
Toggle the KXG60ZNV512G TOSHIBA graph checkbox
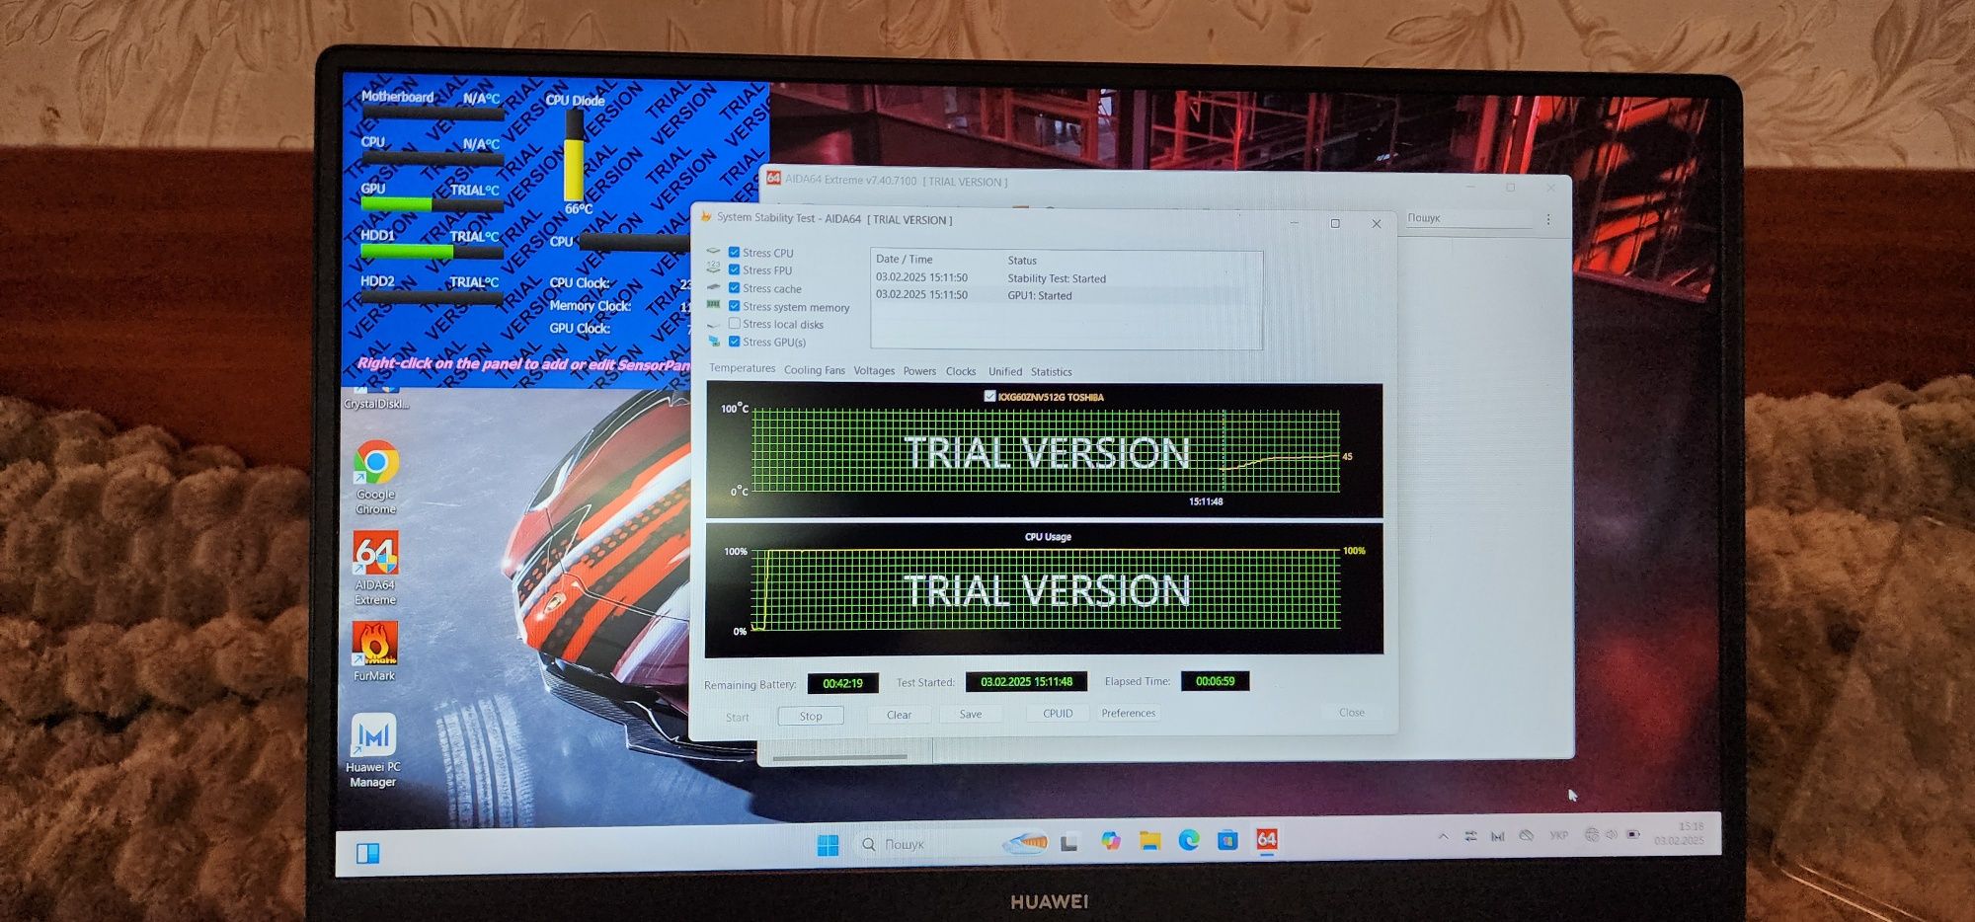coord(989,396)
